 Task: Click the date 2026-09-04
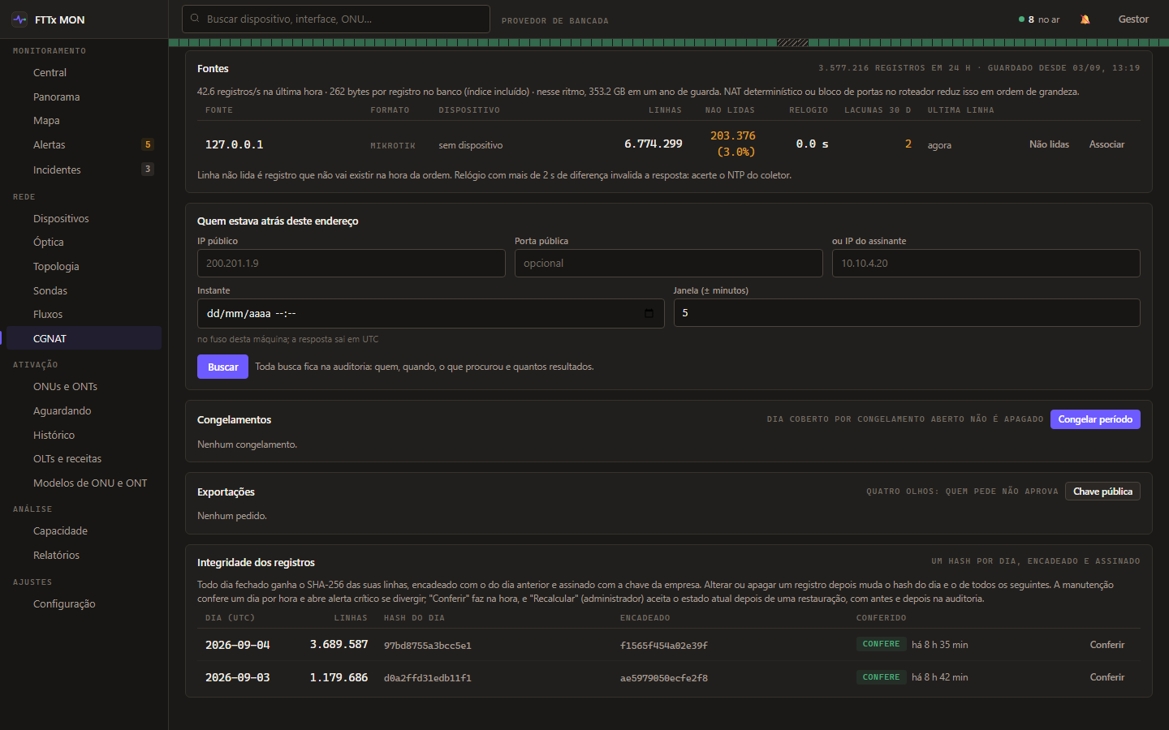[238, 645]
